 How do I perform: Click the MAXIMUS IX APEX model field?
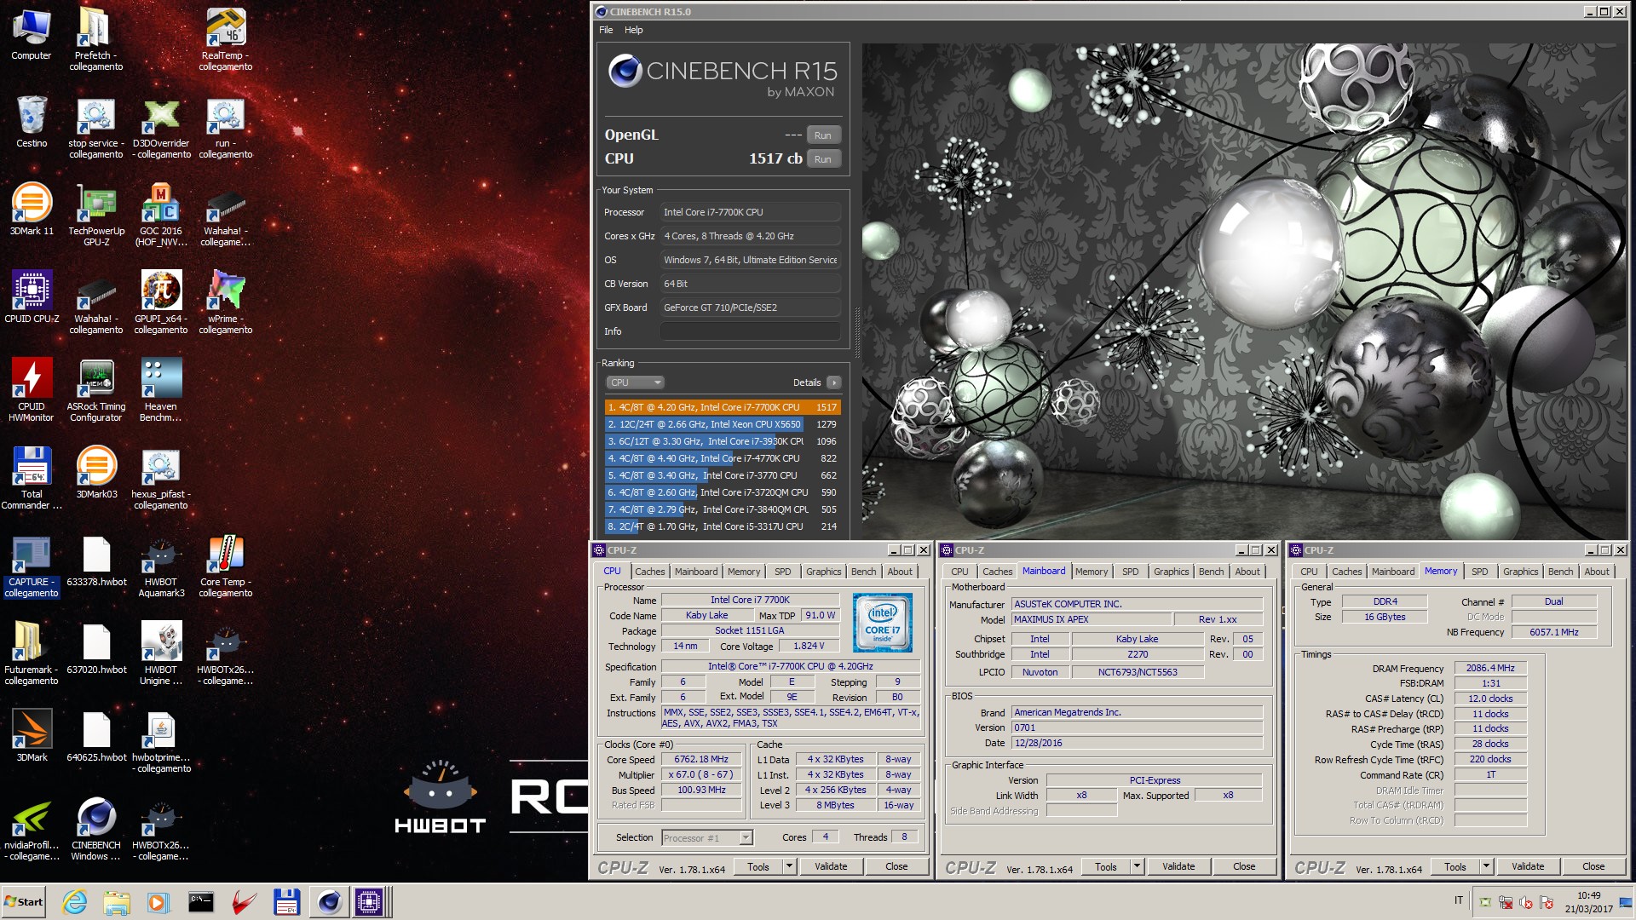[1092, 619]
